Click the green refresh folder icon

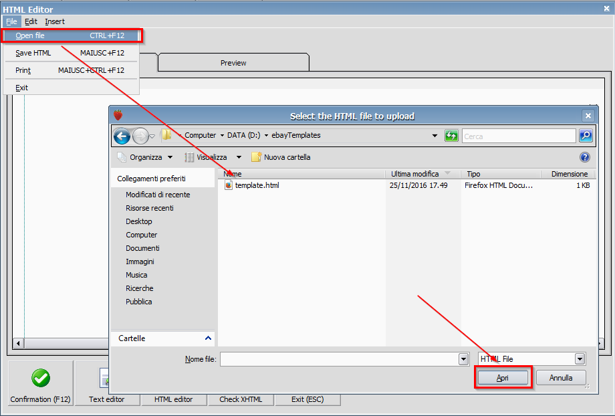451,136
